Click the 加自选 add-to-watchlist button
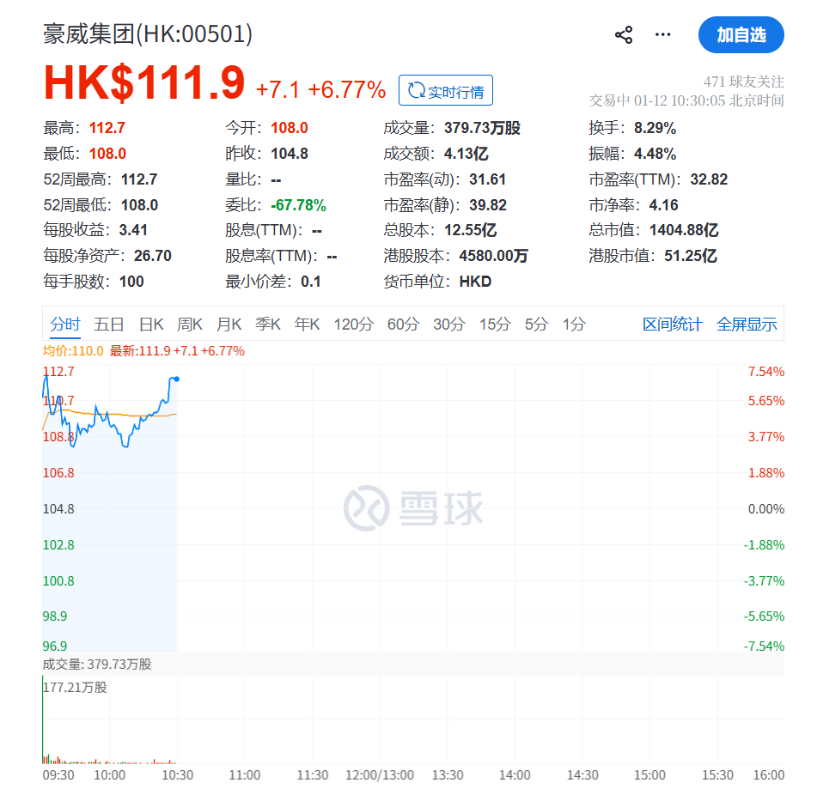 coord(741,35)
